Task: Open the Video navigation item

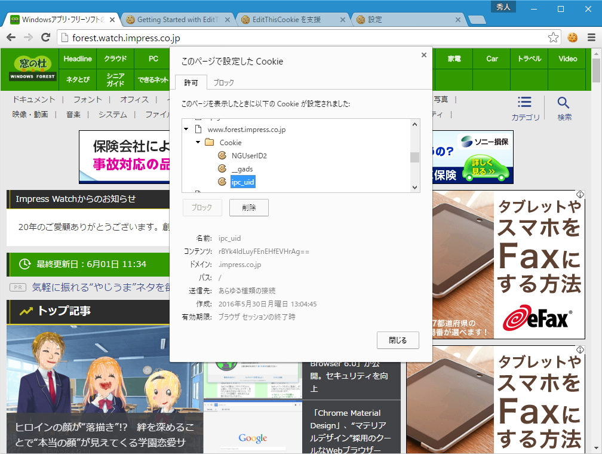Action: tap(567, 59)
